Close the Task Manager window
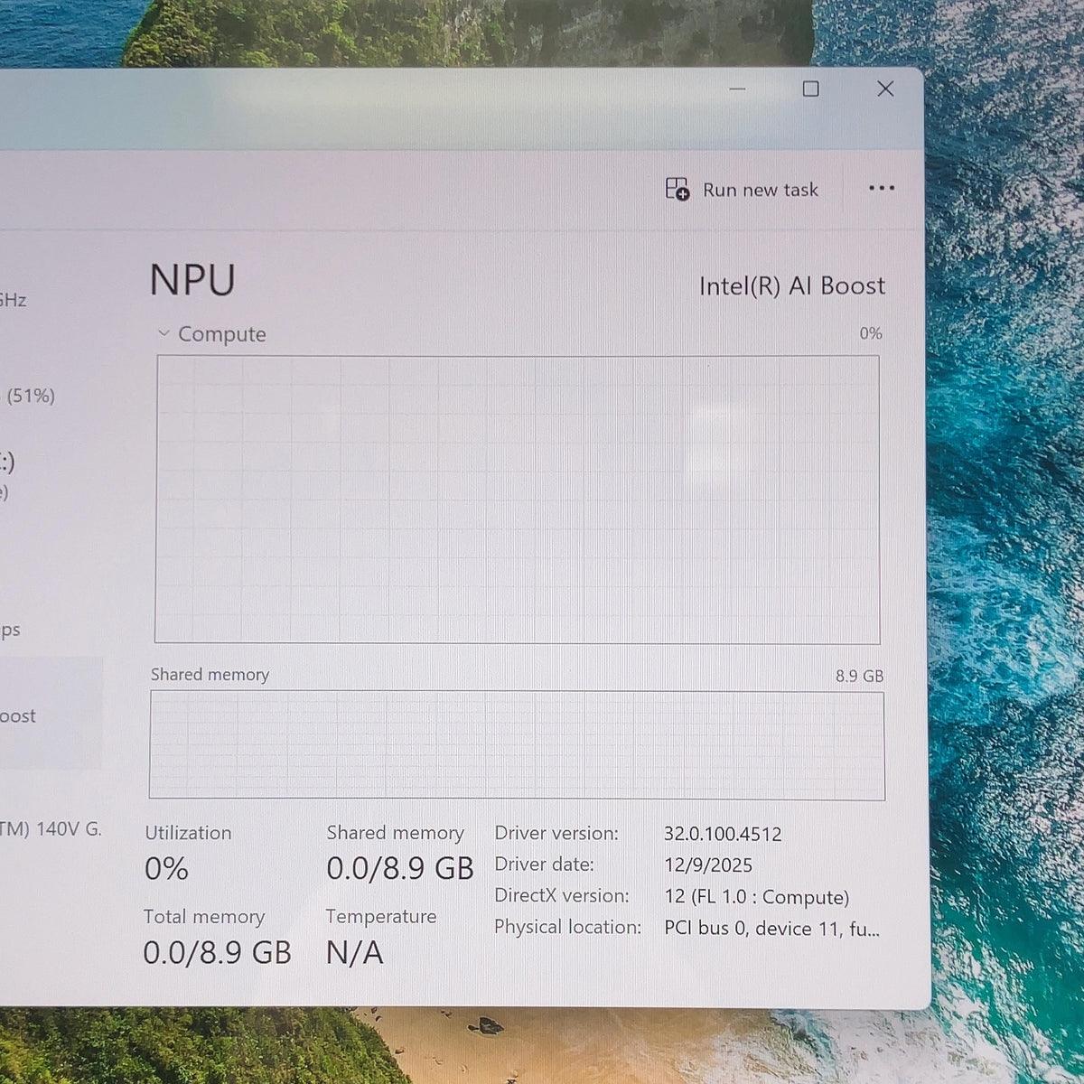This screenshot has height=1084, width=1084. coord(885,89)
